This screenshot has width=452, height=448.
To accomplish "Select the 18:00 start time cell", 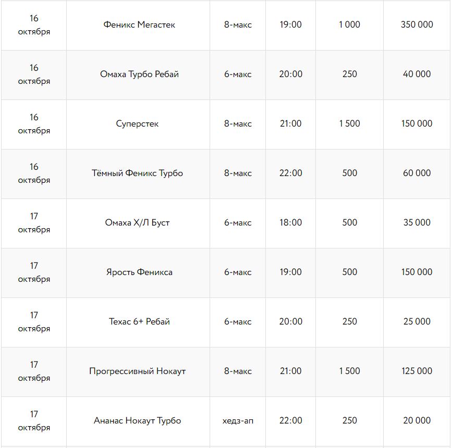I will tap(290, 223).
